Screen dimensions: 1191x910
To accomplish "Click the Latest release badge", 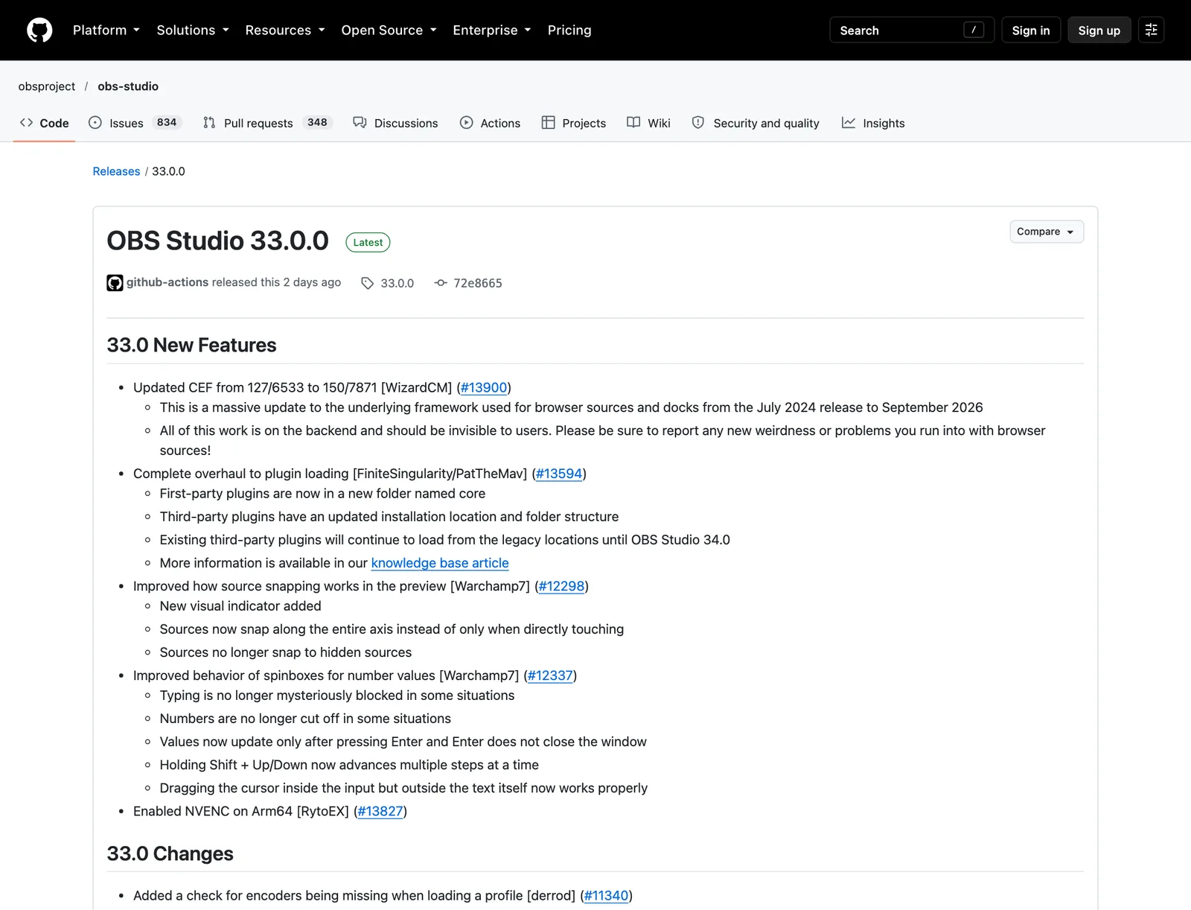I will [x=368, y=243].
